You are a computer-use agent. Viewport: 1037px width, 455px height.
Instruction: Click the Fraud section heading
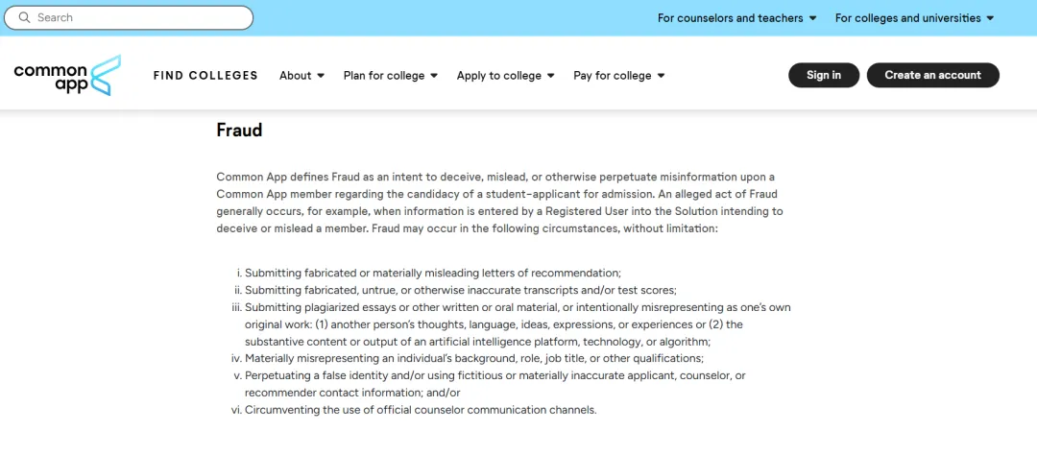pyautogui.click(x=239, y=131)
